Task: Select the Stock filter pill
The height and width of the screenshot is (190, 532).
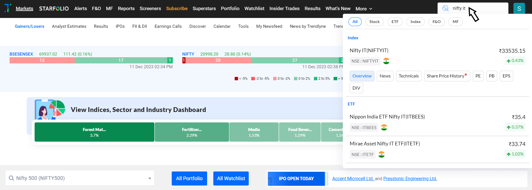Action: [x=375, y=22]
